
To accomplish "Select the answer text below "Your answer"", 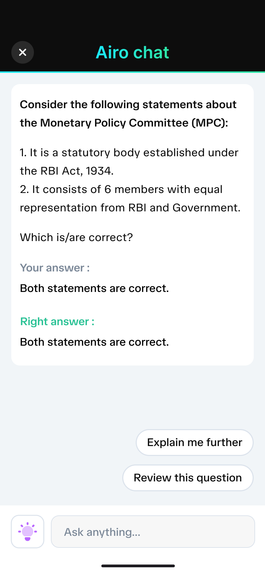I will pos(94,288).
